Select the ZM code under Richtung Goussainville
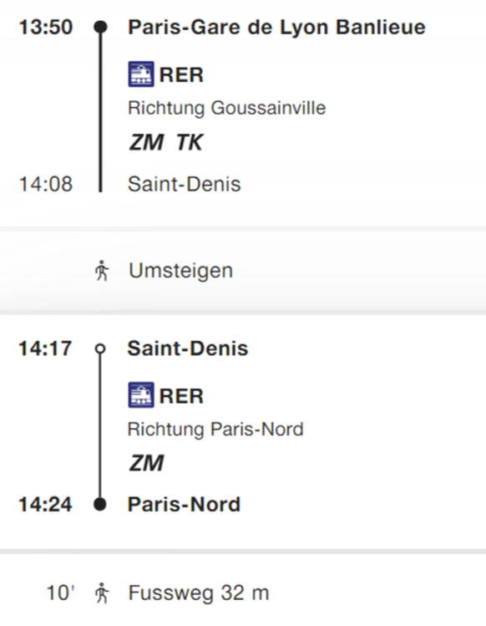Image resolution: width=486 pixels, height=626 pixels. pyautogui.click(x=146, y=142)
